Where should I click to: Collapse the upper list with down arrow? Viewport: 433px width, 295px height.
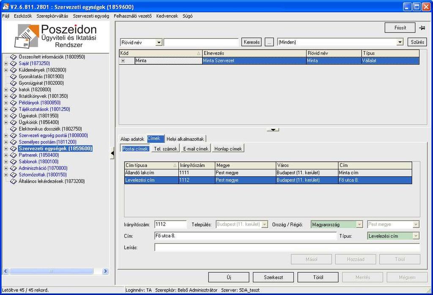pyautogui.click(x=273, y=129)
